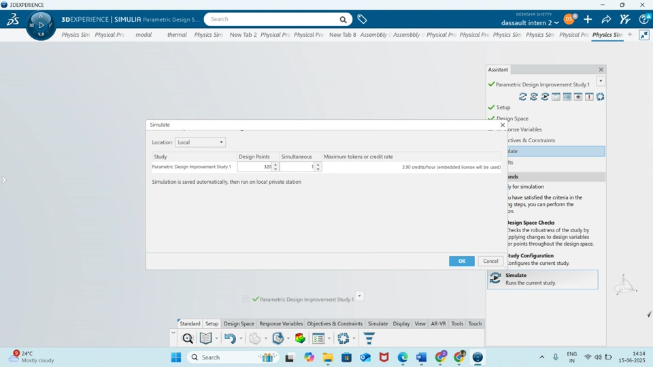Close the Assistant panel
Viewport: 653px width, 367px height.
[601, 69]
